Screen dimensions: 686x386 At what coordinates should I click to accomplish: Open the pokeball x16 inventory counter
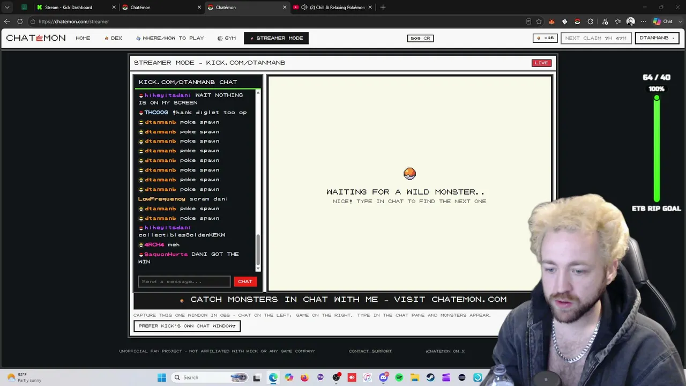[546, 38]
